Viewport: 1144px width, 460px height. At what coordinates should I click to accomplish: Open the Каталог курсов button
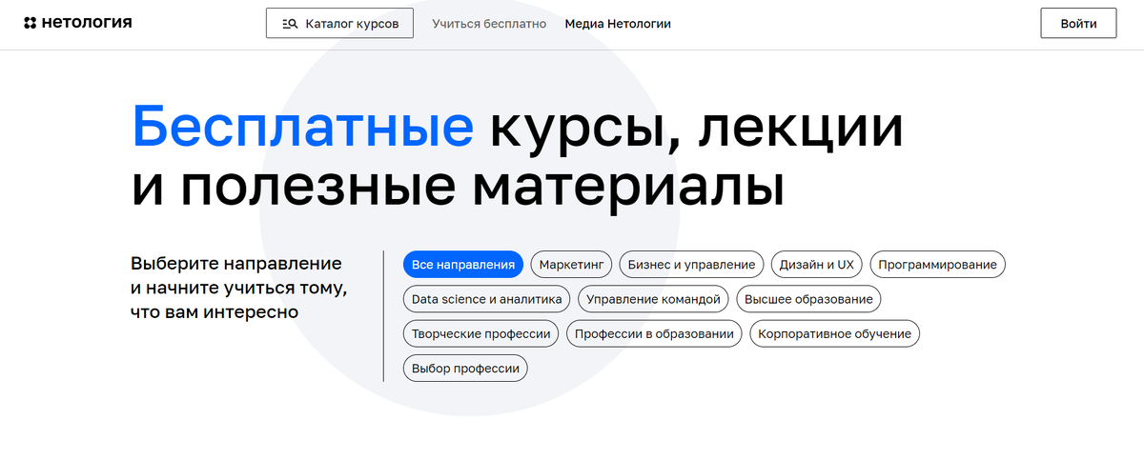(x=339, y=23)
